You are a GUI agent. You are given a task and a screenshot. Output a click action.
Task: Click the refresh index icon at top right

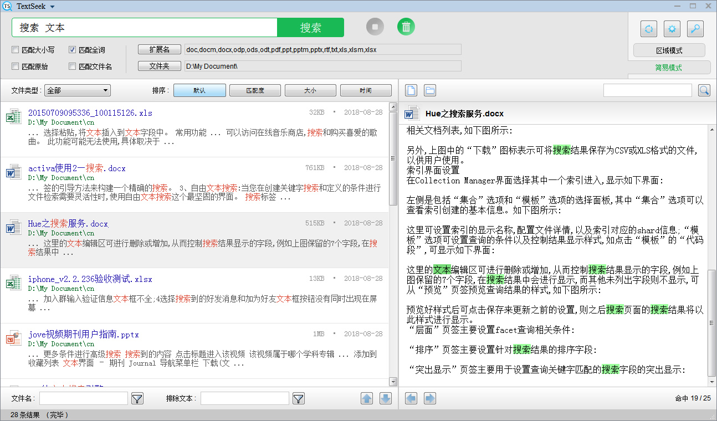(x=649, y=29)
